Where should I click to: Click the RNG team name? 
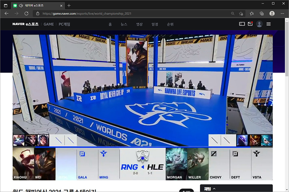[129, 167]
